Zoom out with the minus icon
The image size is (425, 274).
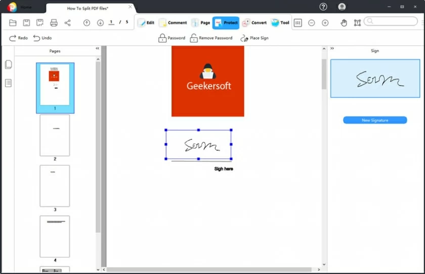pyautogui.click(x=312, y=23)
